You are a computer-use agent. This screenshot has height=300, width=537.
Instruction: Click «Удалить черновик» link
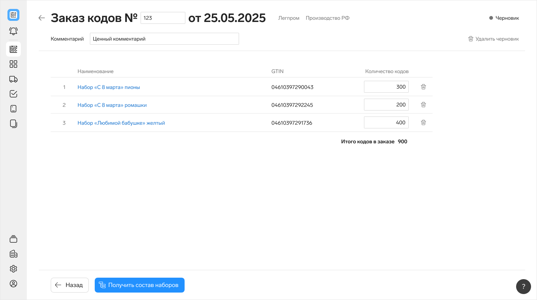click(493, 39)
